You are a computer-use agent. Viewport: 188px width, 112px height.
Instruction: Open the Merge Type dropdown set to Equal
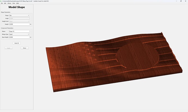(19, 34)
